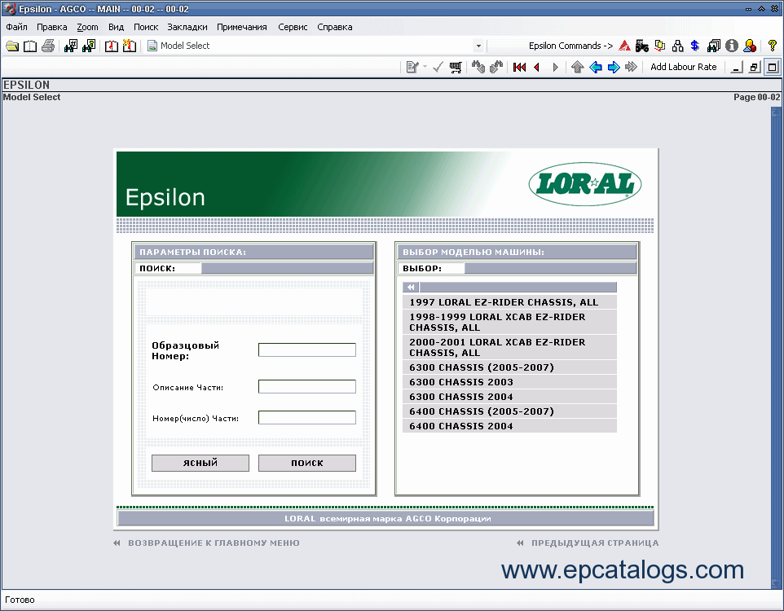Open the Zoom menu
784x611 pixels.
[87, 27]
